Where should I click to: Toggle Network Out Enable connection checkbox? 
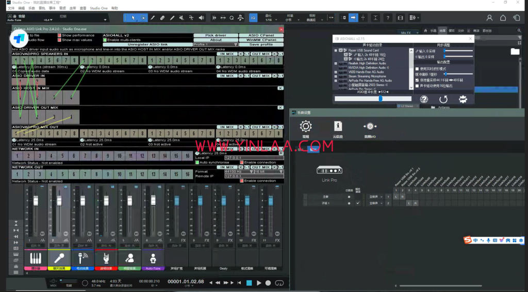tap(241, 181)
